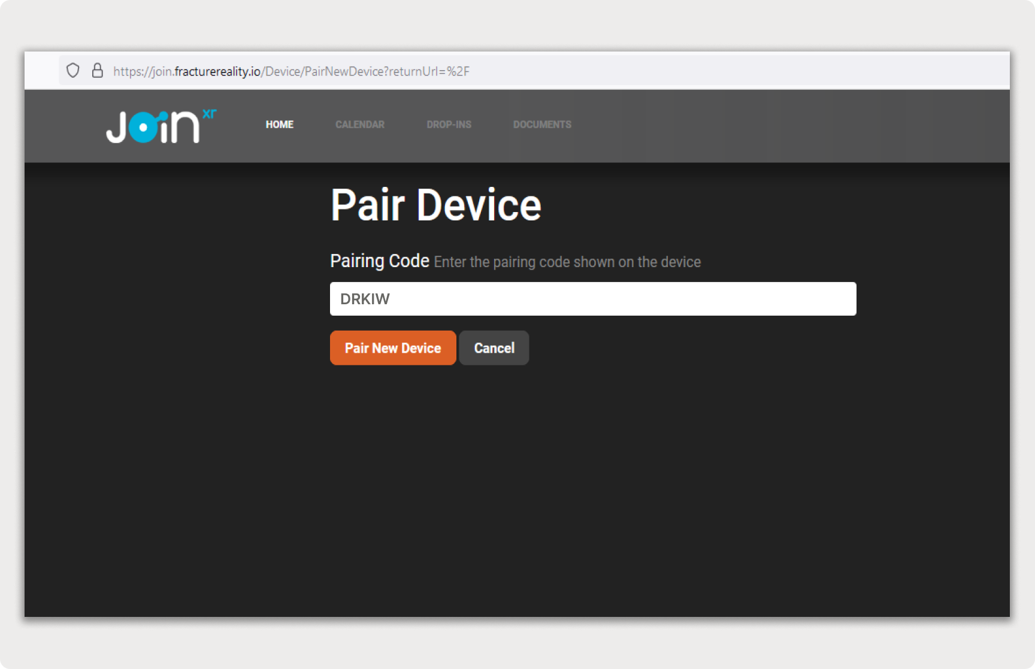The width and height of the screenshot is (1035, 669).
Task: Cancel the device pairing
Action: pos(494,347)
